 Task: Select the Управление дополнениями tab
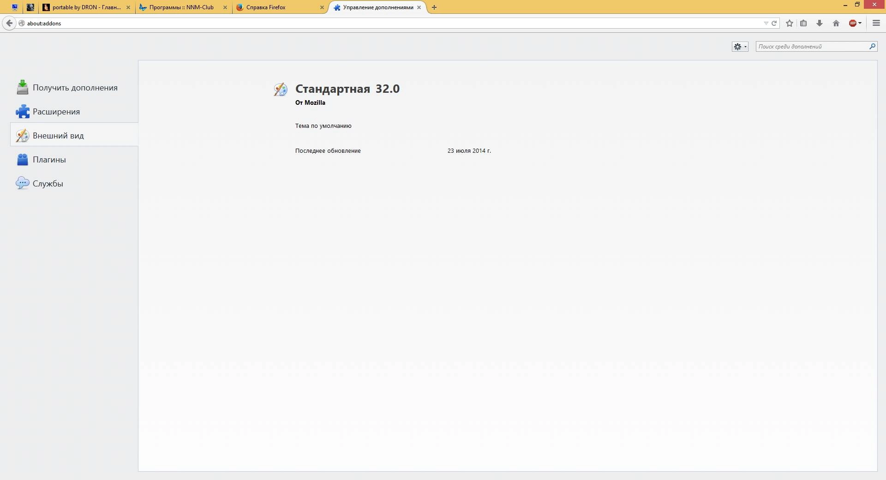pos(377,7)
